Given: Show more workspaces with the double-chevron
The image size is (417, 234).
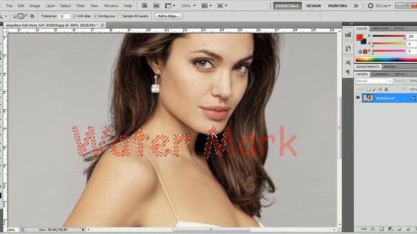Looking at the screenshot, I should coord(356,6).
